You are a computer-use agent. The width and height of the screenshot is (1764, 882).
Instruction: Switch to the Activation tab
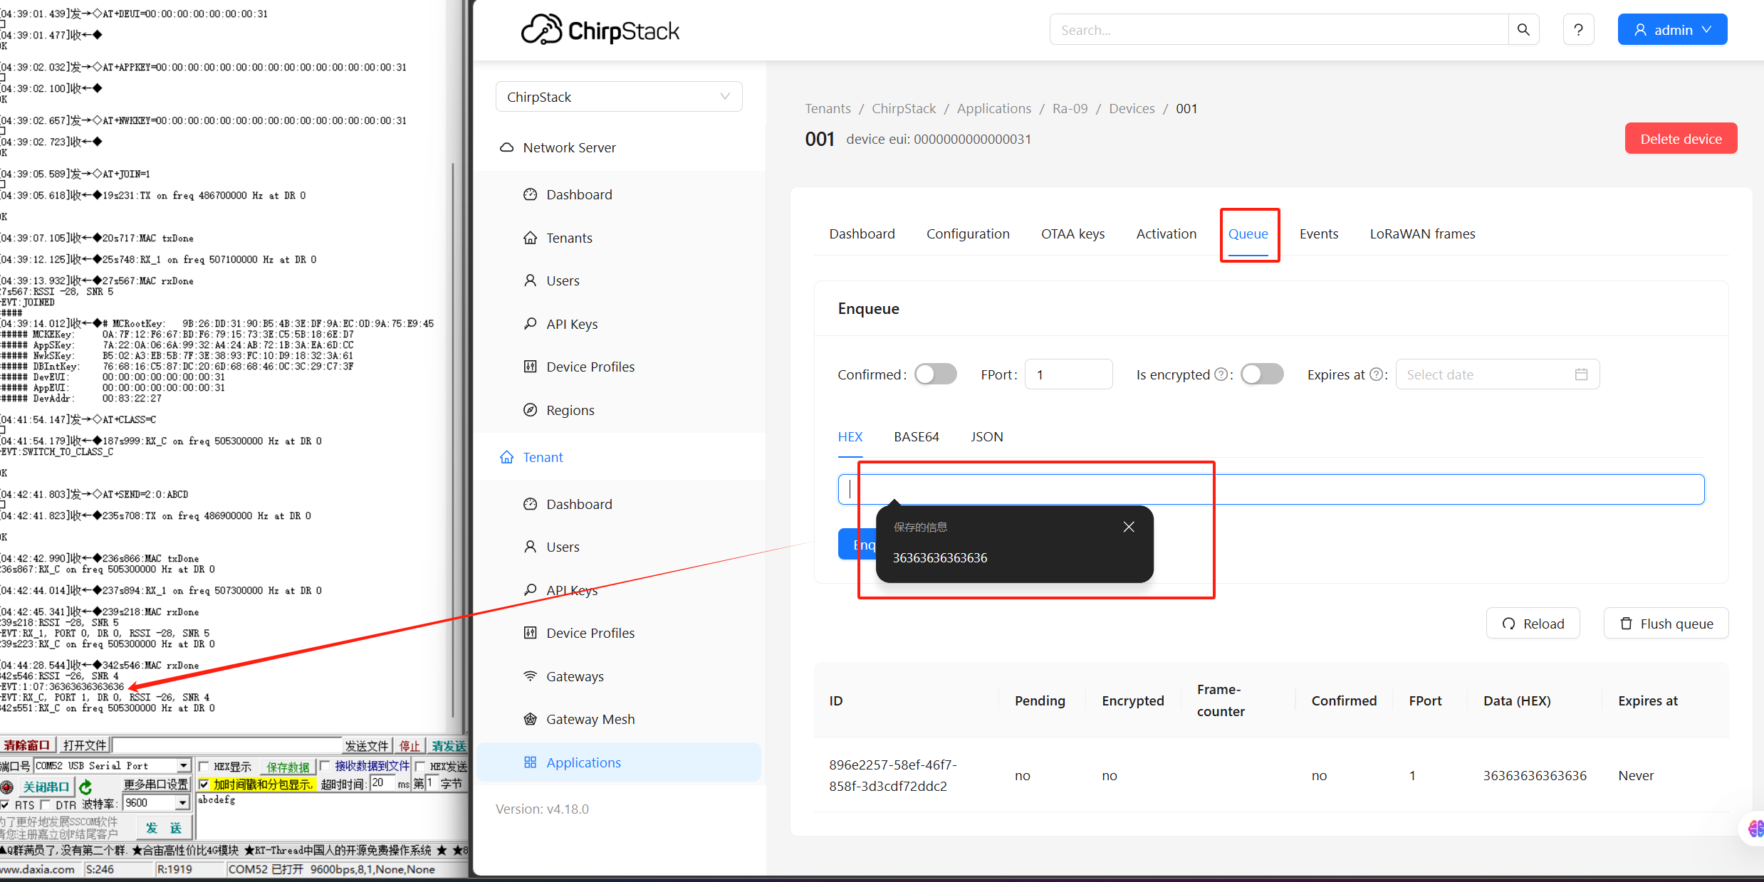1166,233
